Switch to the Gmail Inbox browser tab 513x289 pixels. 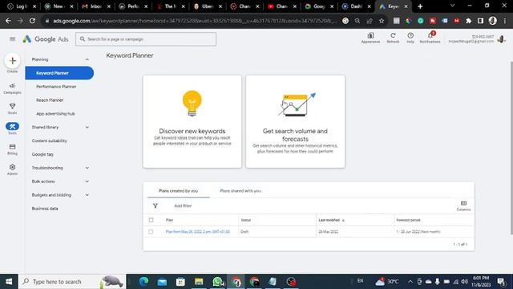96,6
